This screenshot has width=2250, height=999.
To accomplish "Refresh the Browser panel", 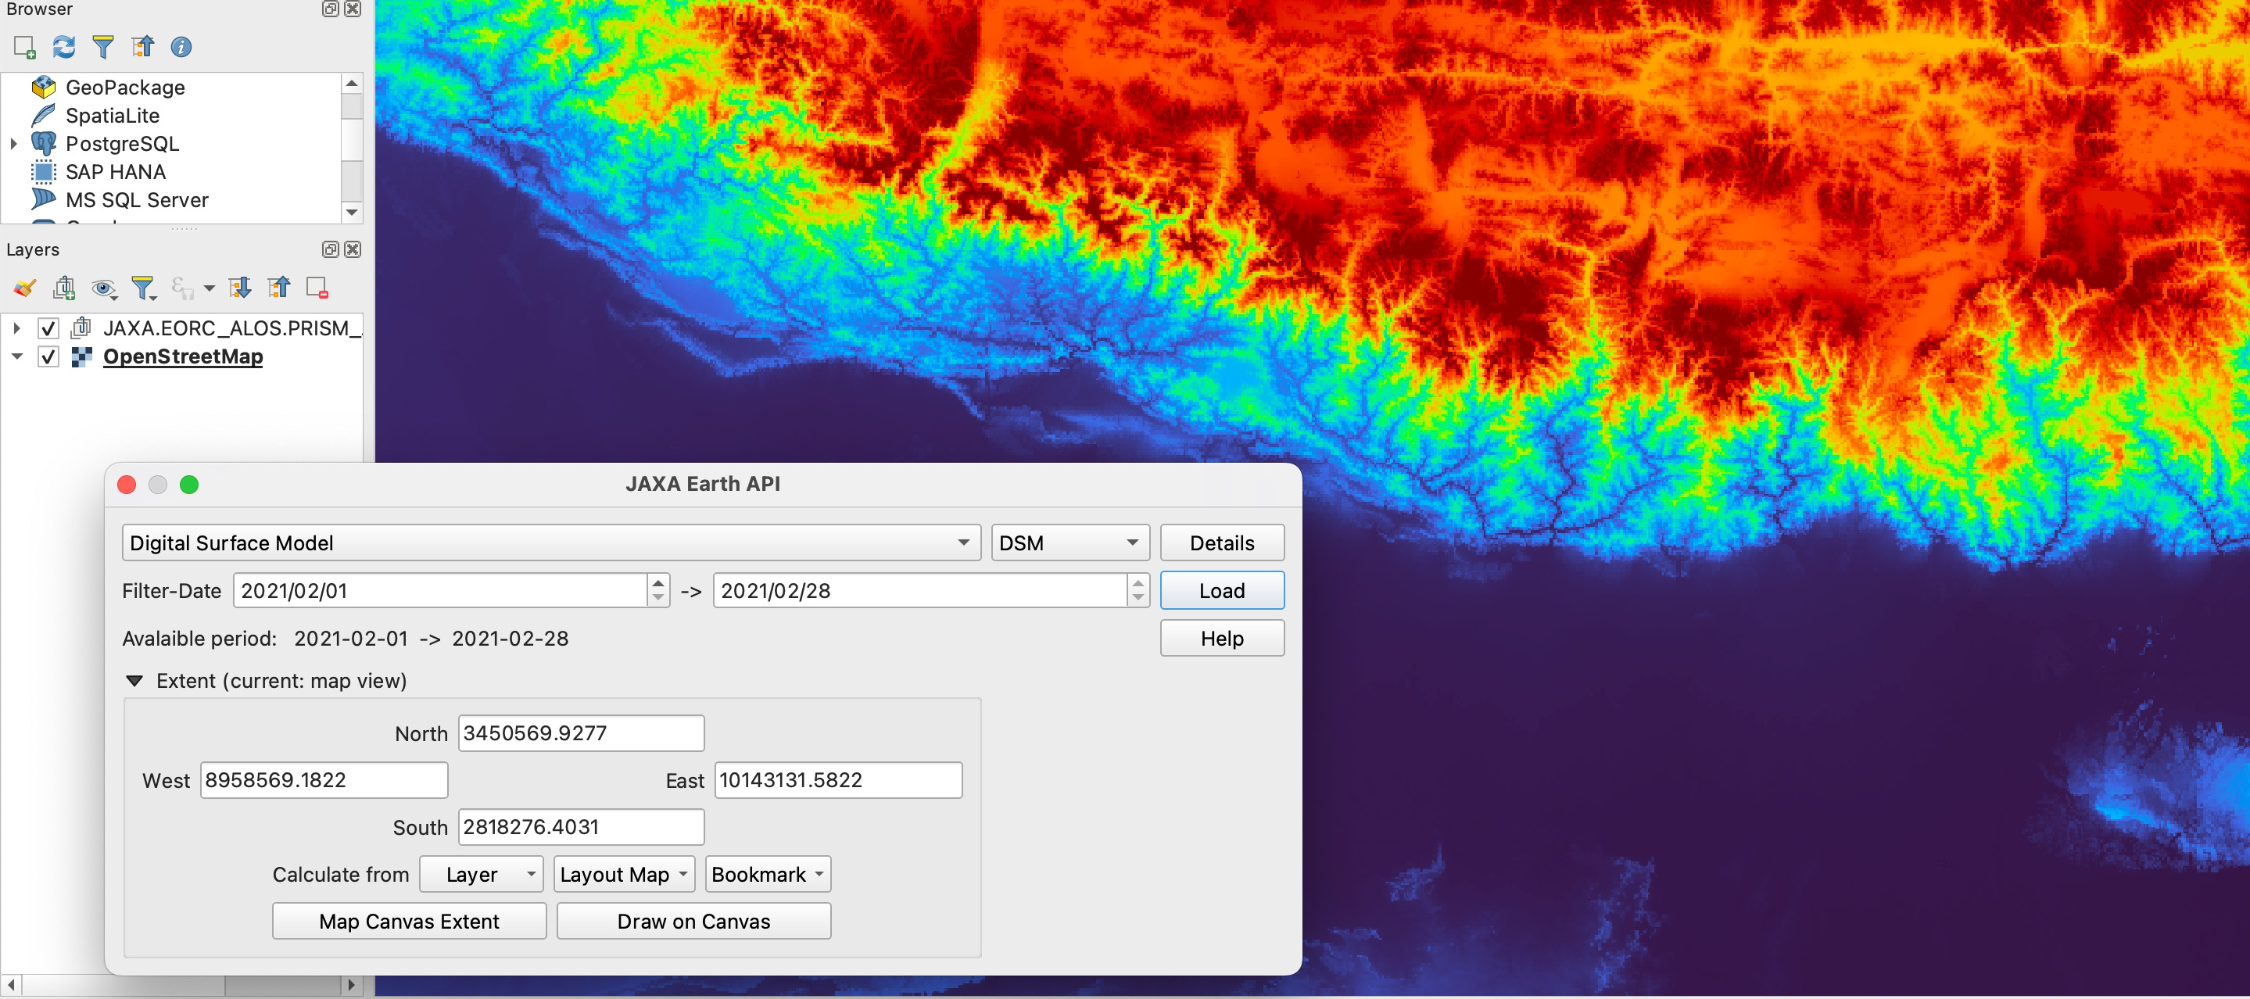I will tap(64, 47).
